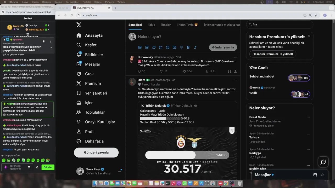Reload the x.com page
Image resolution: width=335 pixels, height=188 pixels.
tap(72, 15)
